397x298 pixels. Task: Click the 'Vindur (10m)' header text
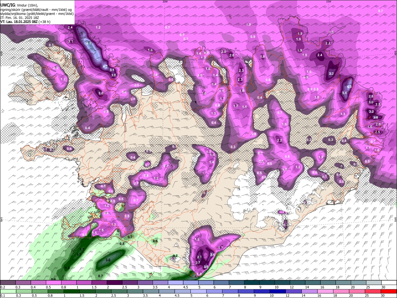pyautogui.click(x=27, y=5)
